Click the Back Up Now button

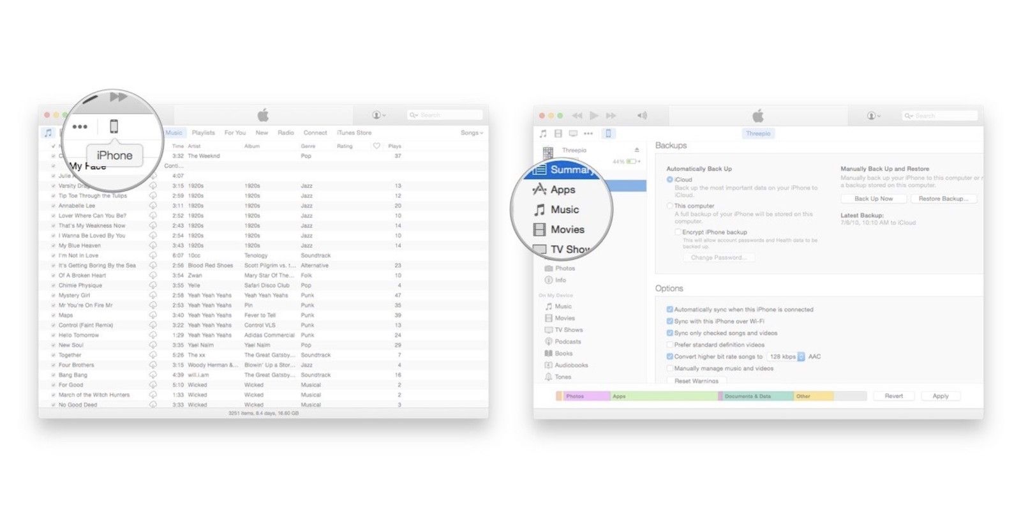pos(874,199)
